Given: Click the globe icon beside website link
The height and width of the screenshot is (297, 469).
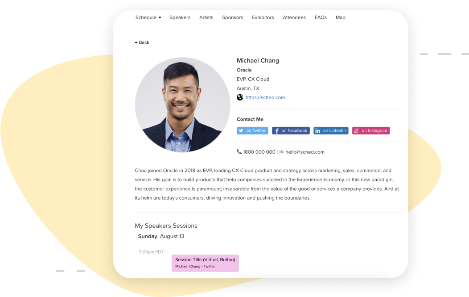Looking at the screenshot, I should coord(240,97).
